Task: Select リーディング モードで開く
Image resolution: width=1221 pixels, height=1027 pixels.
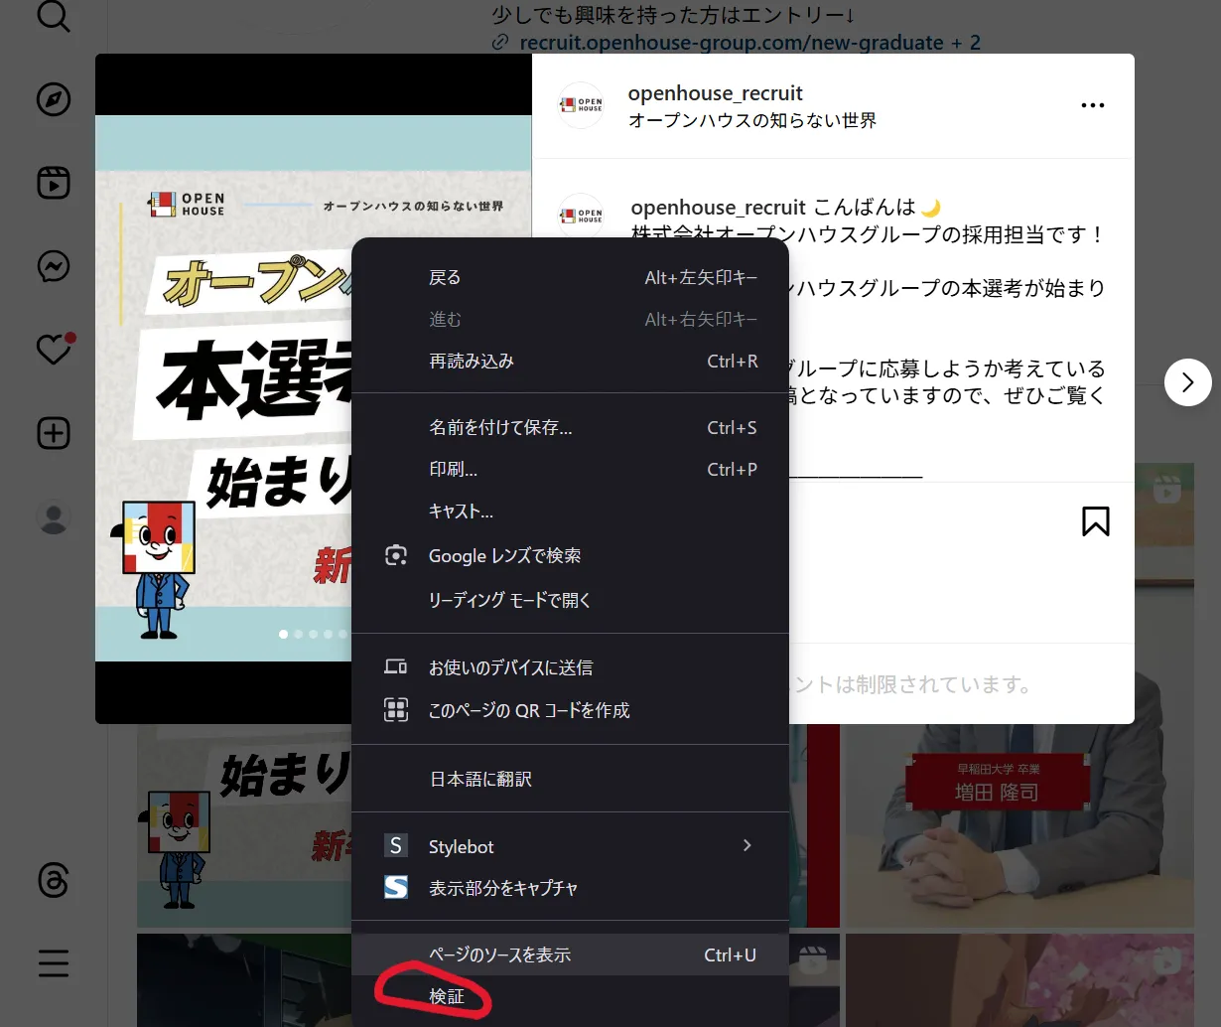Action: (x=570, y=600)
